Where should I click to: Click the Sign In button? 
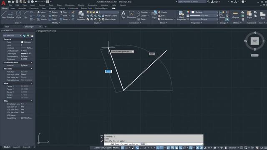[216, 2]
